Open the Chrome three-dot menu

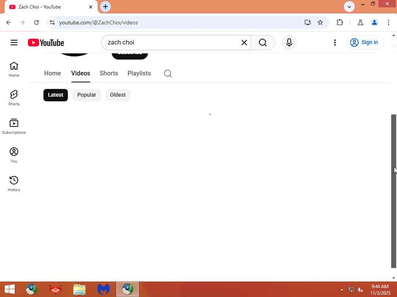[x=388, y=22]
